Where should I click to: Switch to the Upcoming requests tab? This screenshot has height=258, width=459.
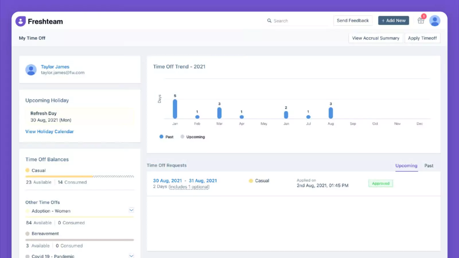(406, 166)
